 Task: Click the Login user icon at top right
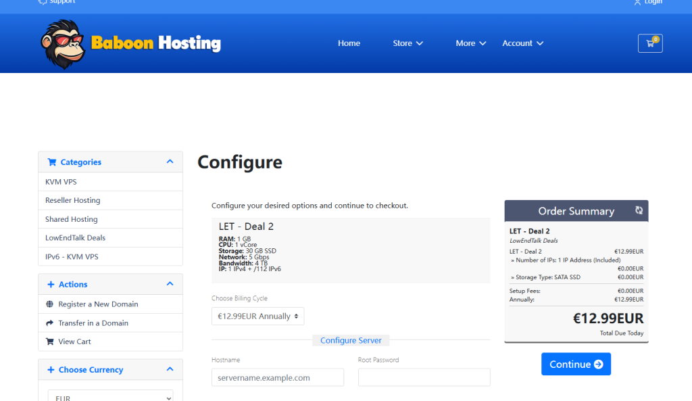(x=637, y=2)
